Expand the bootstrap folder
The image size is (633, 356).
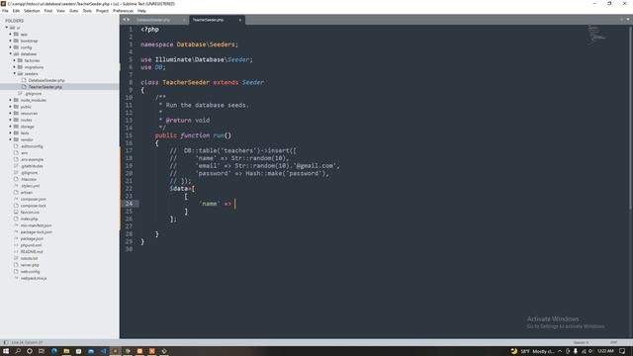(11, 41)
